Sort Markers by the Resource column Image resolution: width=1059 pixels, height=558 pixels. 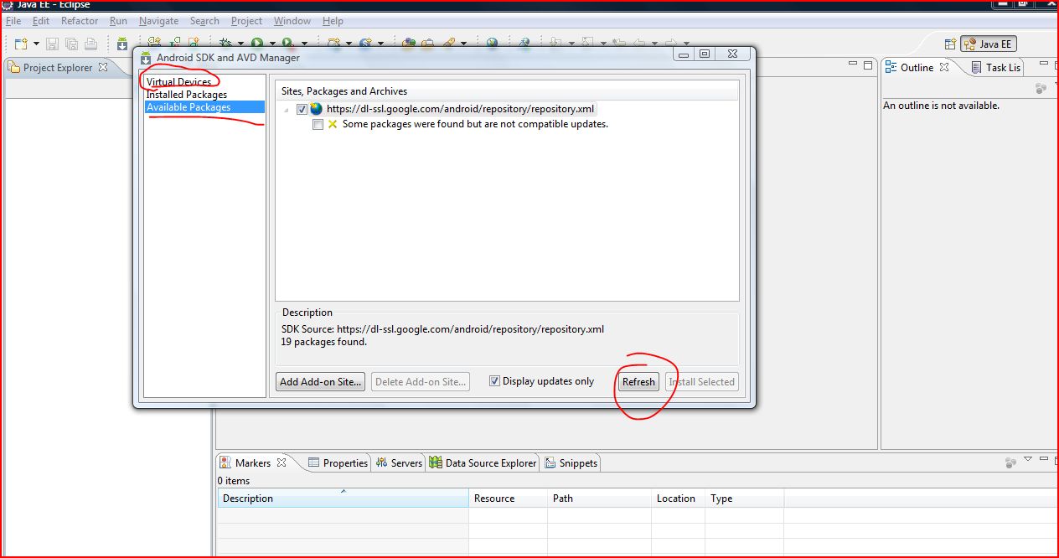click(x=508, y=499)
